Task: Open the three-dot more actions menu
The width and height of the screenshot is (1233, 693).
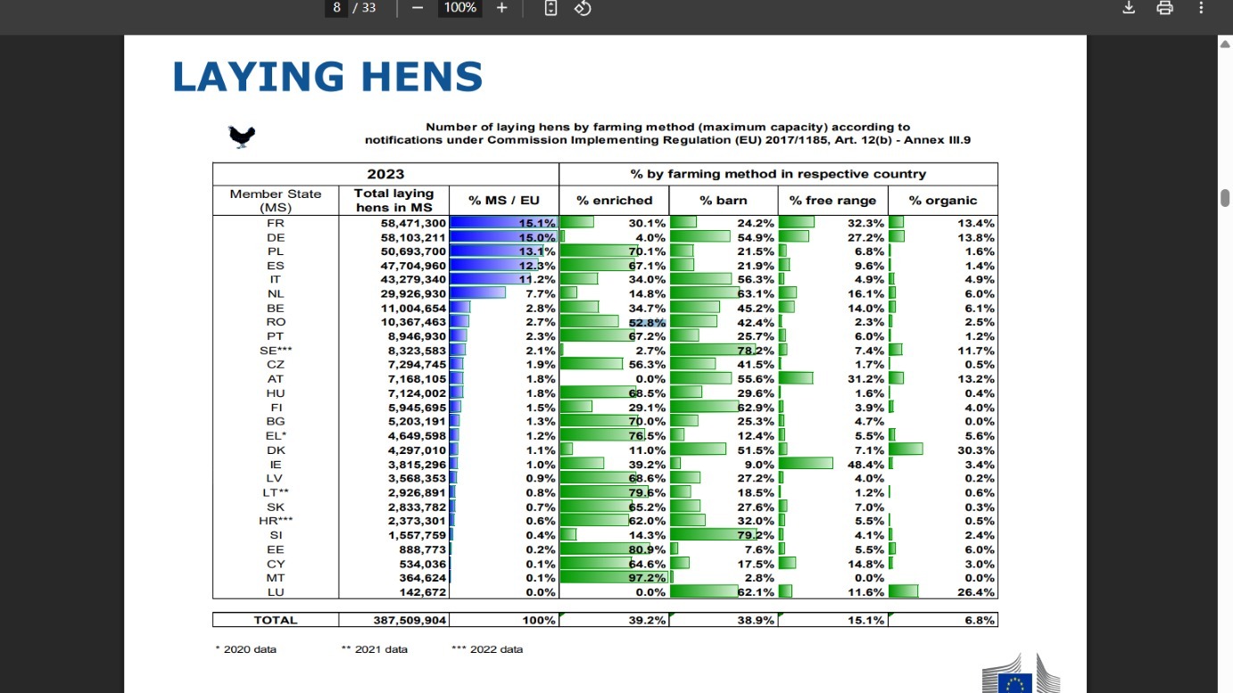Action: (x=1201, y=8)
